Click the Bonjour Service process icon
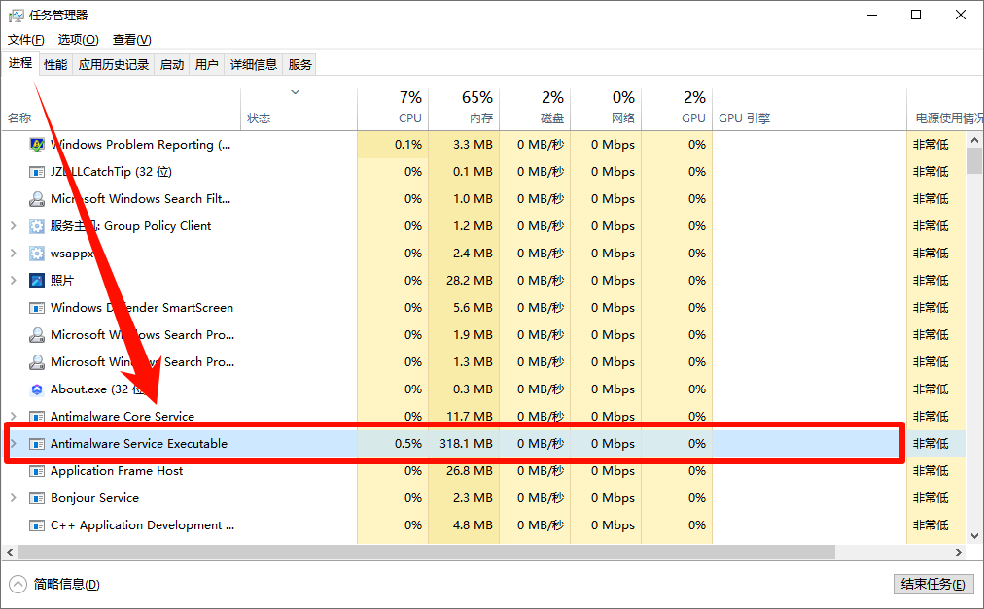 36,497
